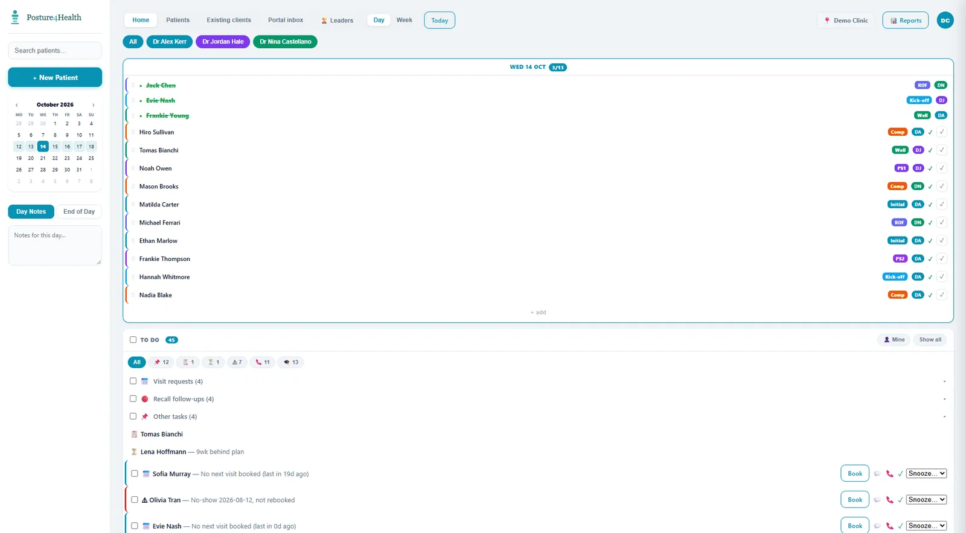This screenshot has width=966, height=533.
Task: Filter to-dos by the hourglass chip
Action: [x=213, y=362]
